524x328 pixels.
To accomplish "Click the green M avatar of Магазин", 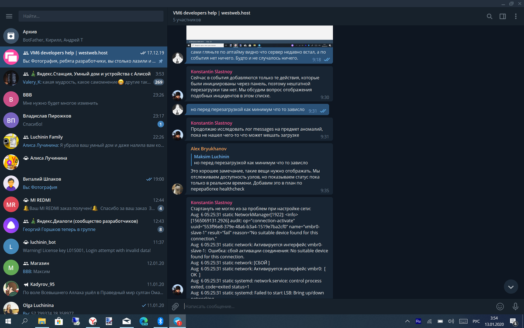I will (x=11, y=267).
